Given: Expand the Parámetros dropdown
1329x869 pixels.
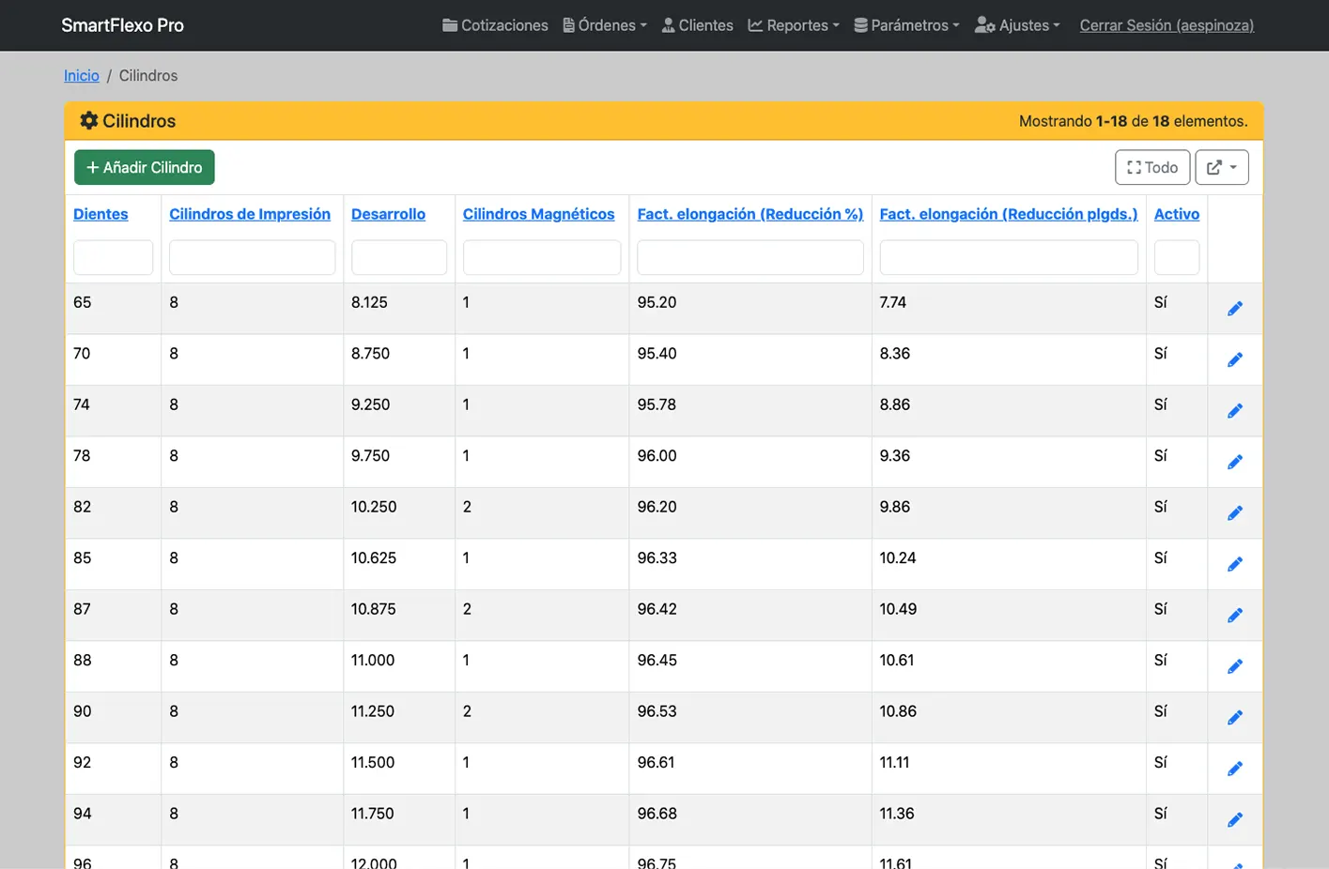Looking at the screenshot, I should 906,25.
